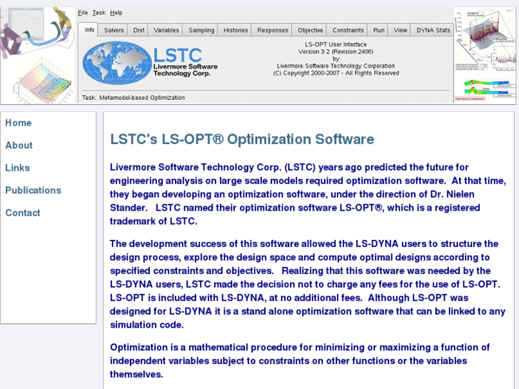This screenshot has width=519, height=389.
Task: Open the DYNA Stats tab
Action: [x=433, y=30]
